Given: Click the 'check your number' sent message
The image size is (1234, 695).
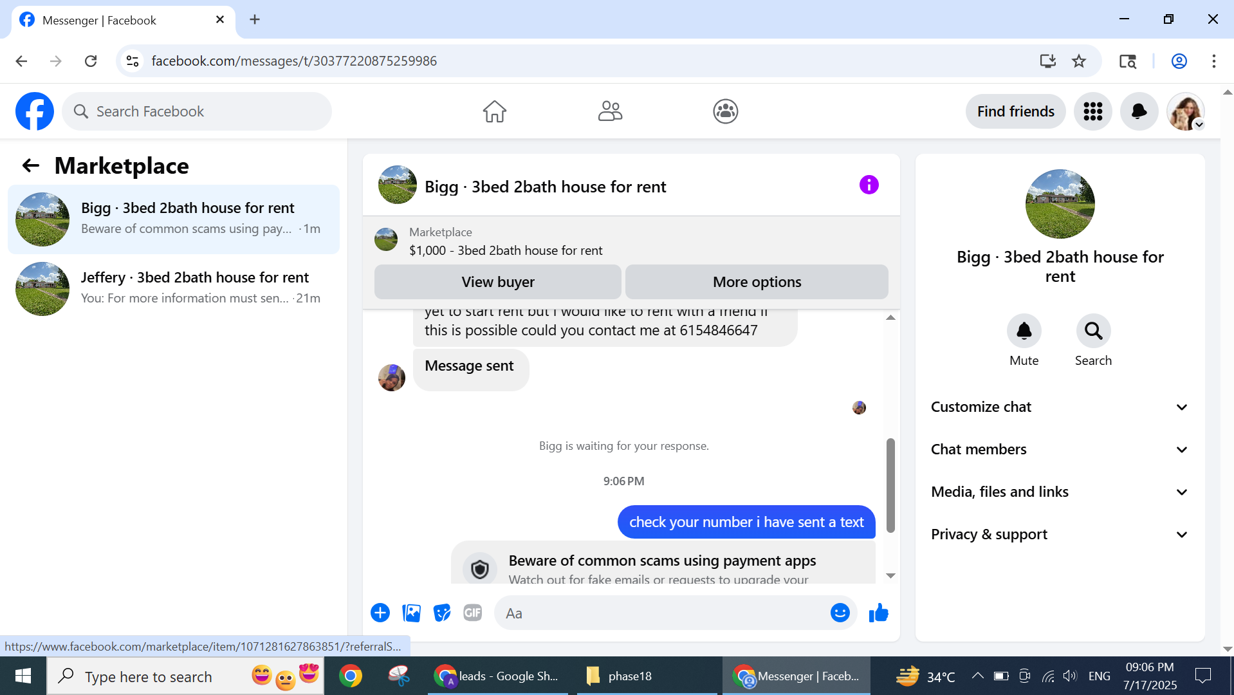Looking at the screenshot, I should pos(746,522).
